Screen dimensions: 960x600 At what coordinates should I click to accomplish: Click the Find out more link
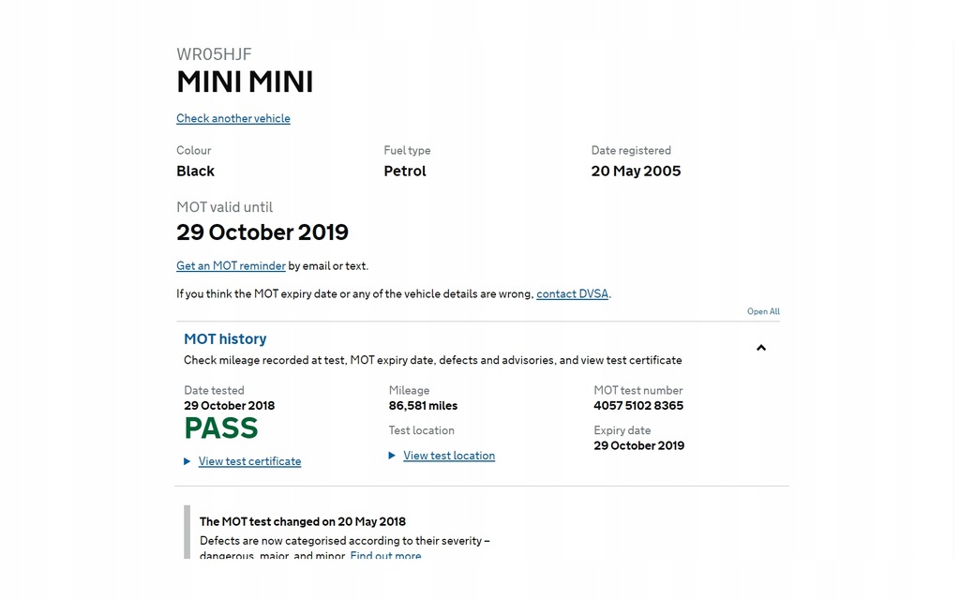(x=385, y=556)
